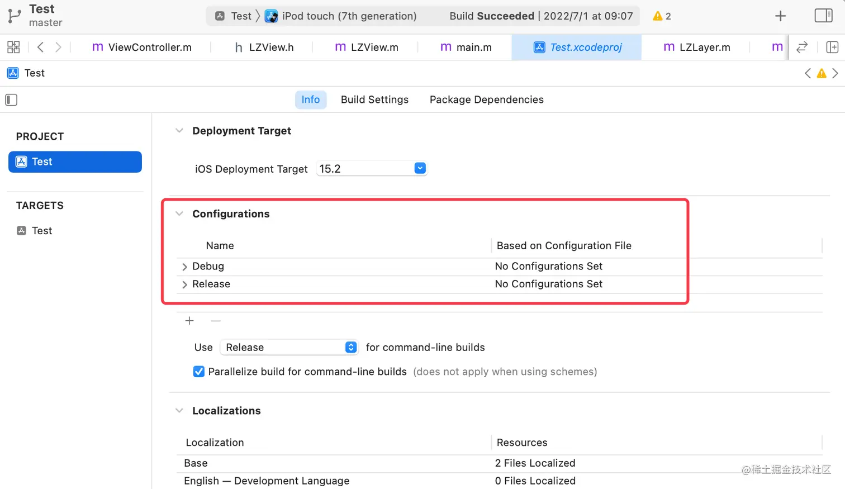Click the jump bar warning icon
This screenshot has width=845, height=489.
coord(822,73)
